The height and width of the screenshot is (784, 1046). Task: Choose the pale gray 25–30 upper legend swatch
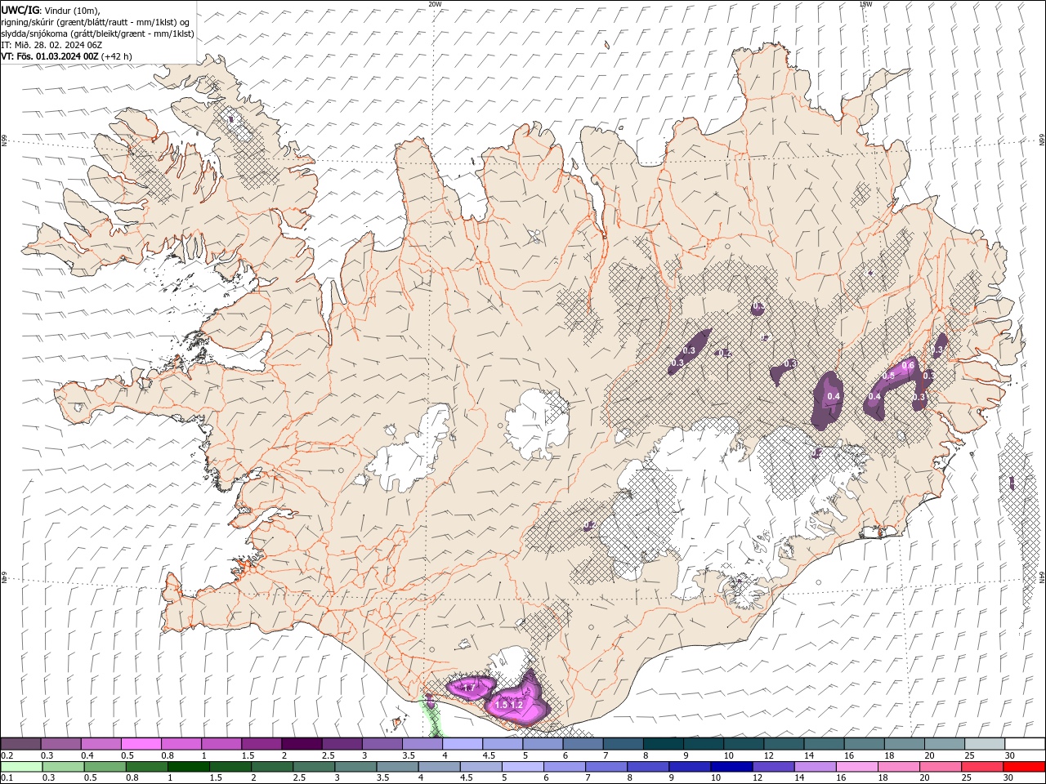click(x=985, y=744)
